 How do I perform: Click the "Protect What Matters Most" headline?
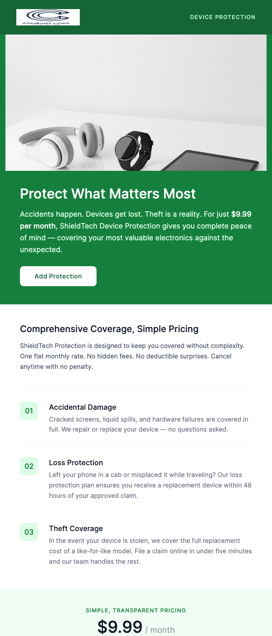pyautogui.click(x=107, y=194)
